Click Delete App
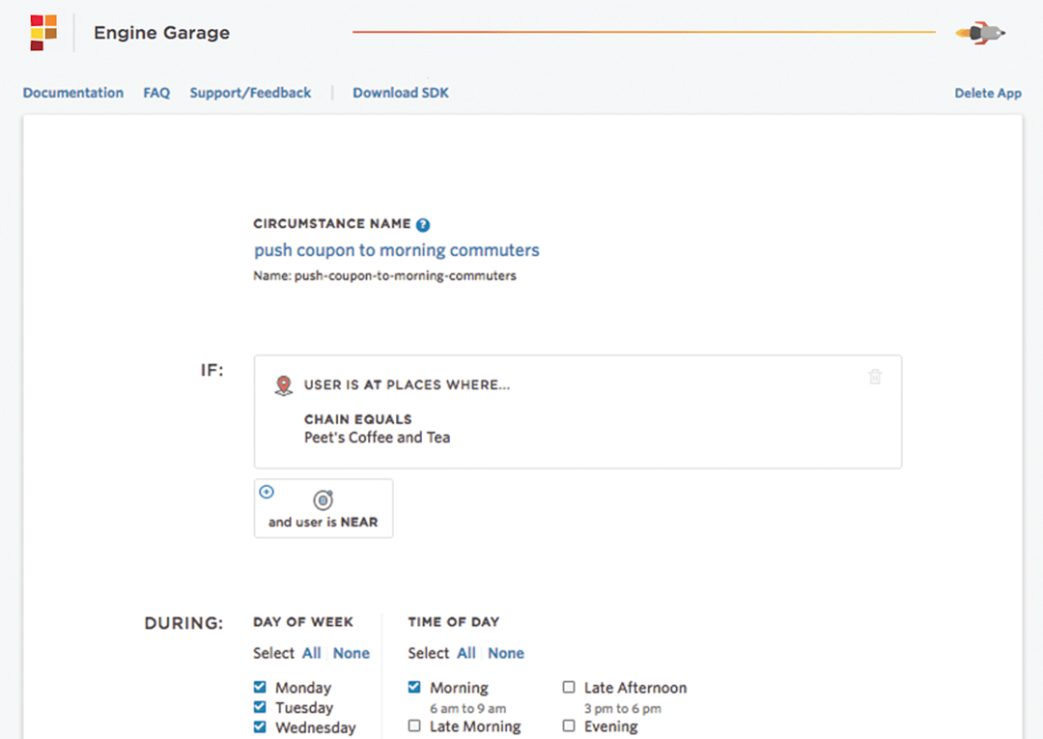 tap(988, 94)
